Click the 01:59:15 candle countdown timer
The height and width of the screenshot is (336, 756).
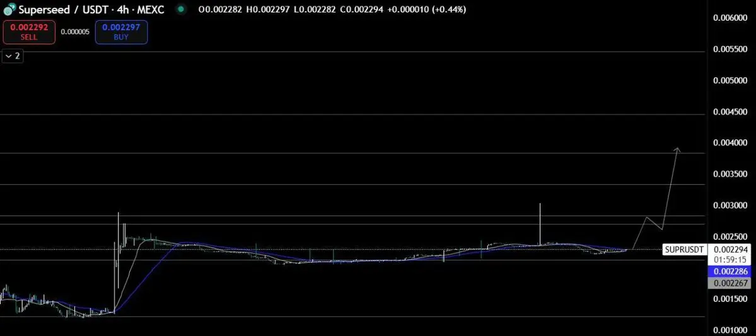[x=730, y=259]
